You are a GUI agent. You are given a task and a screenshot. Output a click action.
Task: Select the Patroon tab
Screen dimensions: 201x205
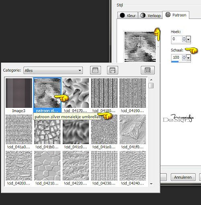[x=176, y=15]
